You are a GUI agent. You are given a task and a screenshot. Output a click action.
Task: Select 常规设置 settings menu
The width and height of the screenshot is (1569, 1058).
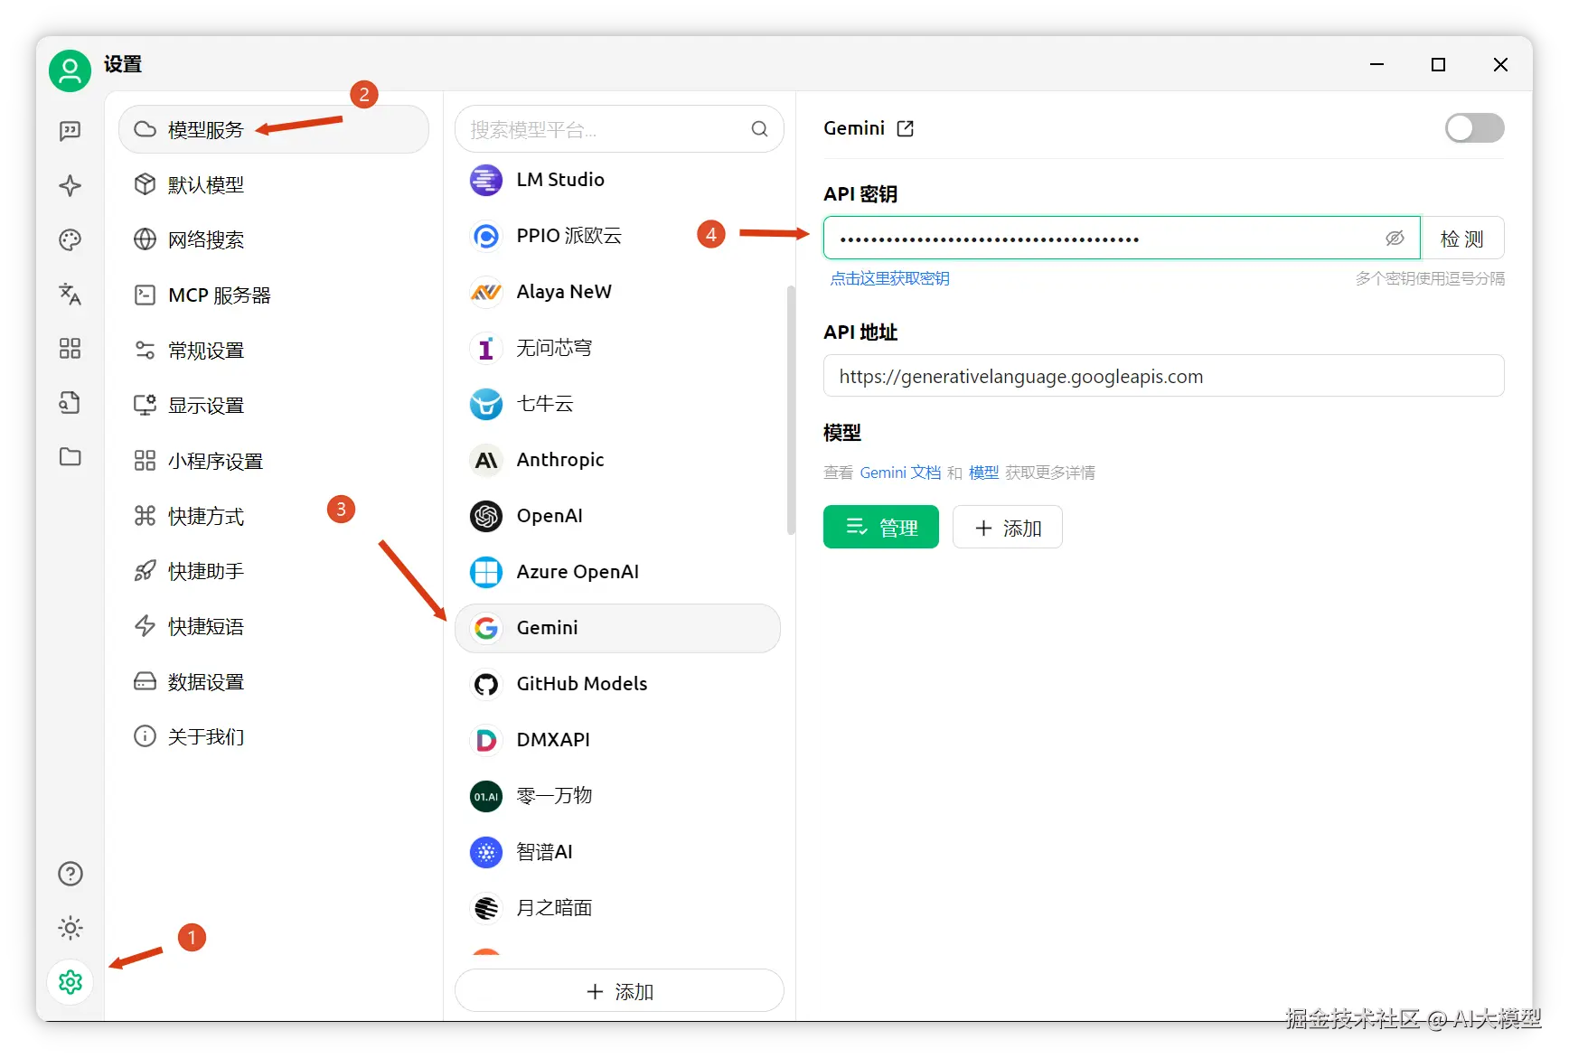click(273, 350)
